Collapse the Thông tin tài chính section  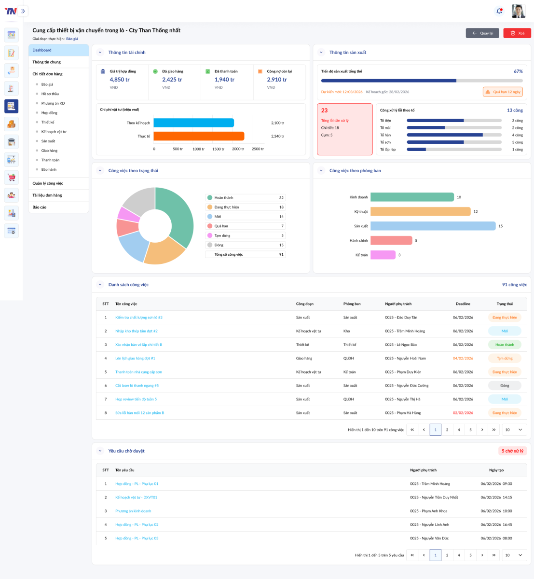(100, 53)
